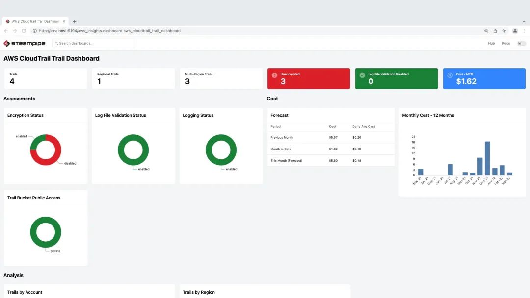This screenshot has height=298, width=530.
Task: Expand the tab search chevron
Action: click(x=524, y=21)
